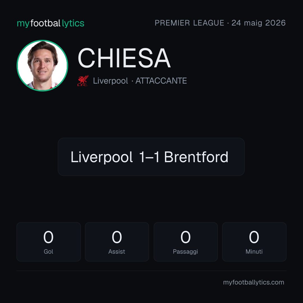Click the Gol stat card
The width and height of the screenshot is (303, 303).
pyautogui.click(x=49, y=242)
